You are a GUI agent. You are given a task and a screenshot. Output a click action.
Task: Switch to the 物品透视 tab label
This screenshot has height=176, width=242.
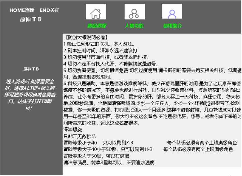[97, 26]
